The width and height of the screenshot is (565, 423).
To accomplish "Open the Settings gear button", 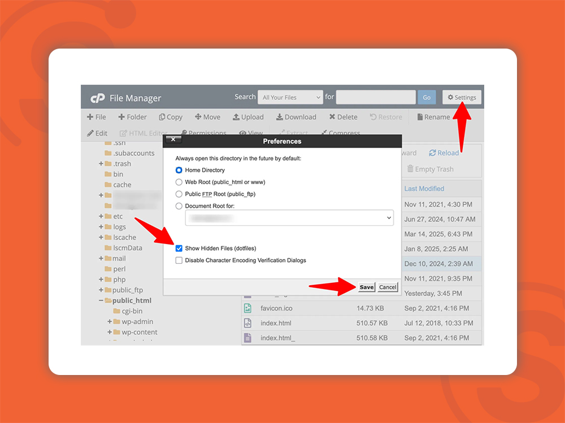I will point(462,97).
